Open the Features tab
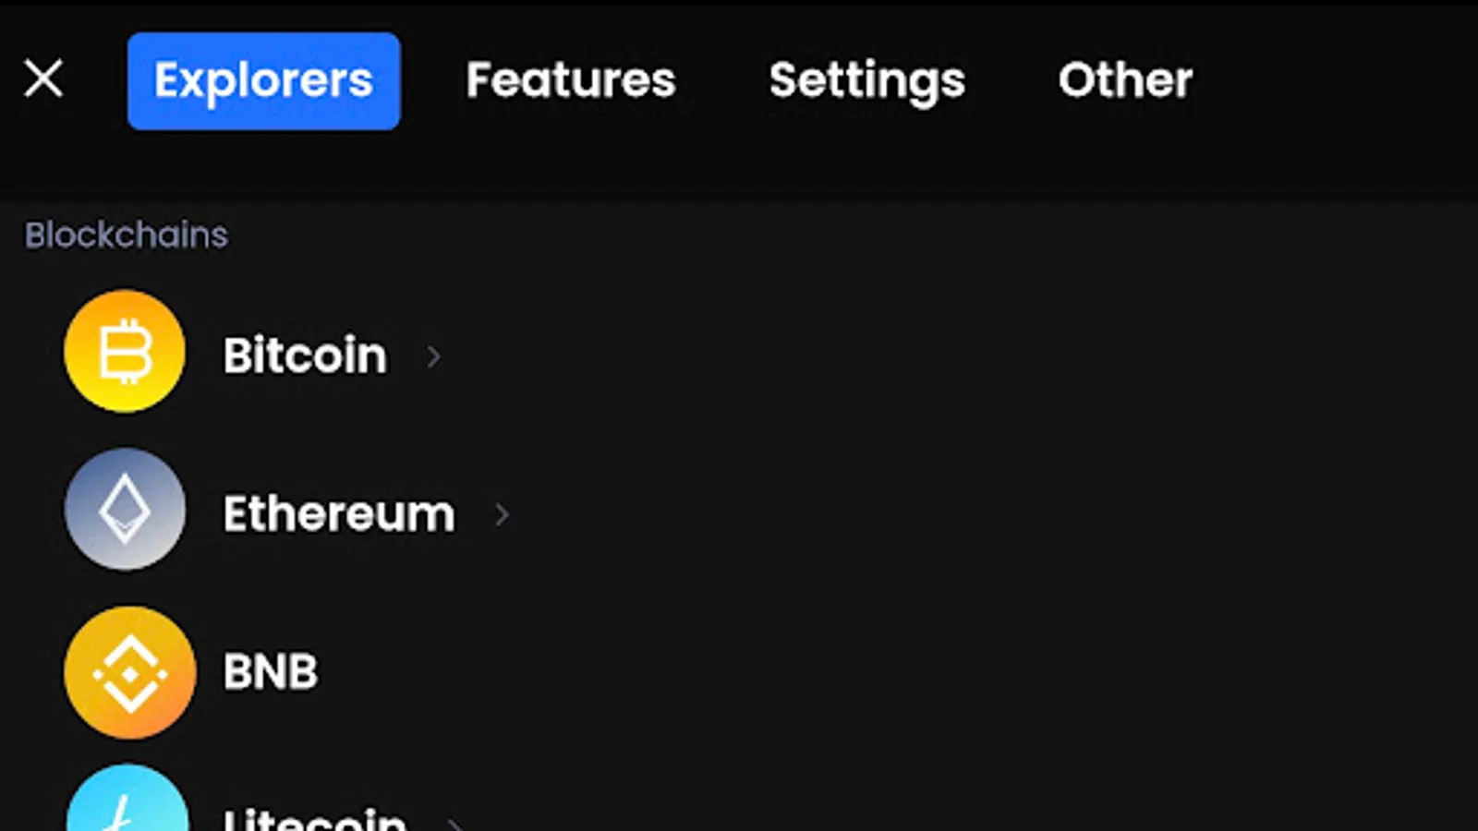 (x=571, y=80)
